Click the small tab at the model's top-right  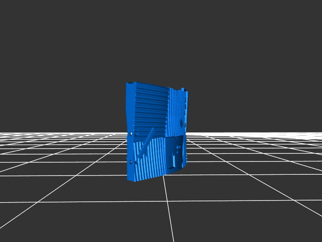pyautogui.click(x=183, y=89)
